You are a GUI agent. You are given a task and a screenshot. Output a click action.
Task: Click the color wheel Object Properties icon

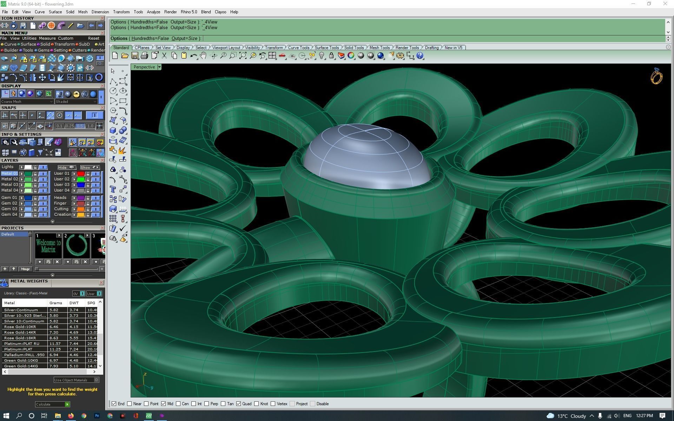point(351,56)
